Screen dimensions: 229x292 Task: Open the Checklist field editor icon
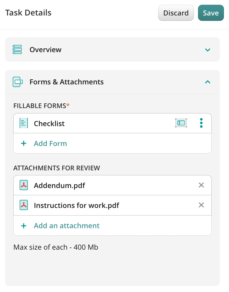click(x=181, y=123)
